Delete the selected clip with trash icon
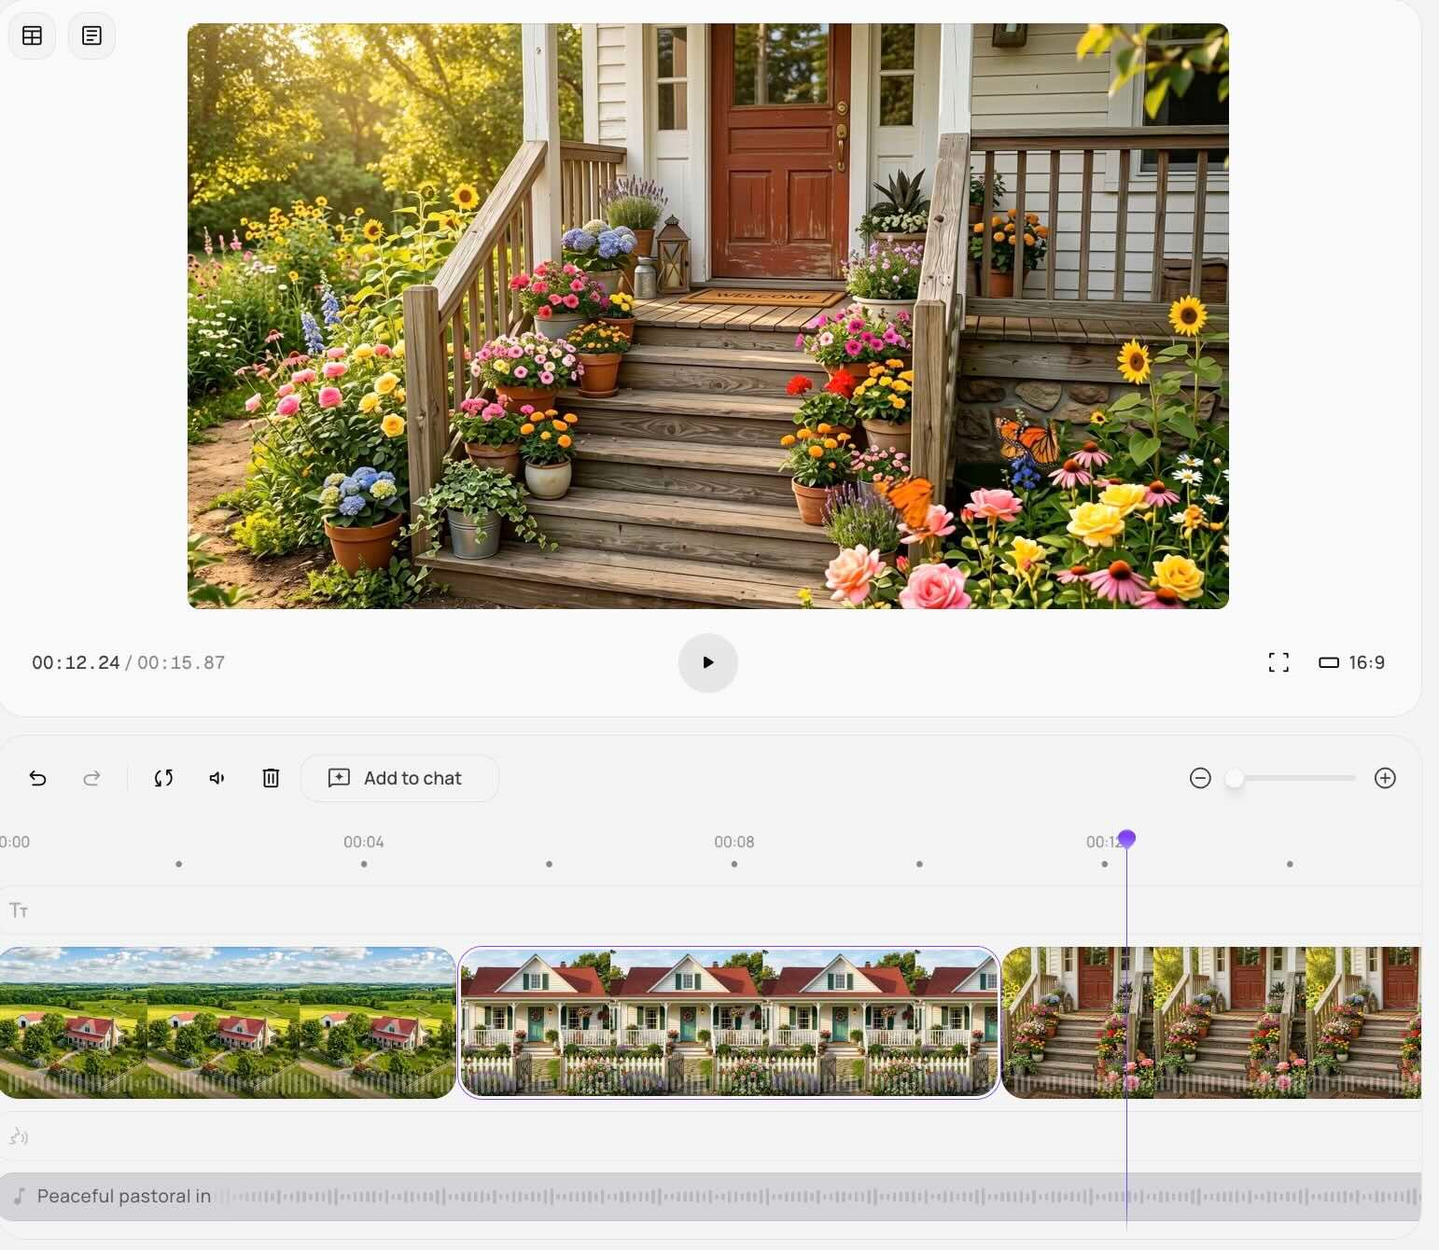 pyautogui.click(x=271, y=778)
